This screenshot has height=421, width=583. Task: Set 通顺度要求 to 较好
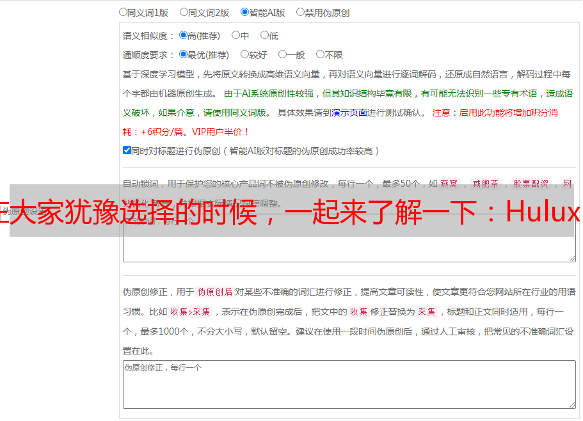(244, 54)
